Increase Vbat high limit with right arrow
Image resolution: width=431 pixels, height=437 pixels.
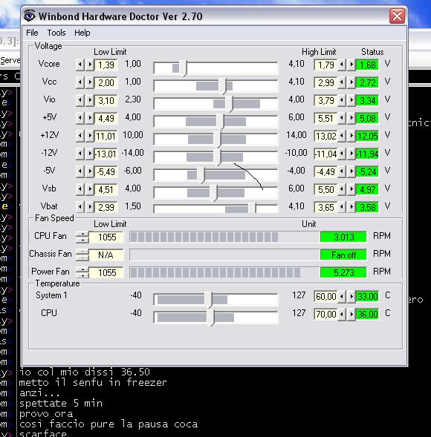coord(351,208)
